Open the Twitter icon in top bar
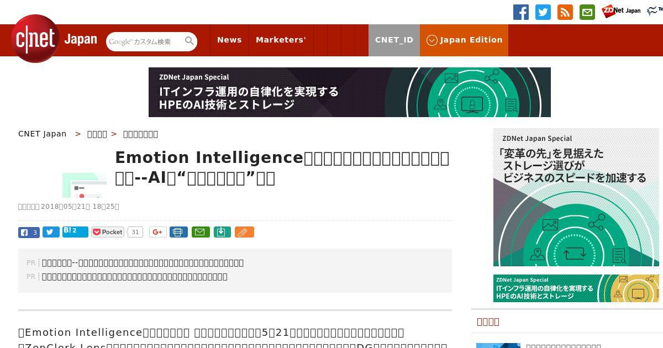Image resolution: width=663 pixels, height=348 pixels. coord(543,12)
